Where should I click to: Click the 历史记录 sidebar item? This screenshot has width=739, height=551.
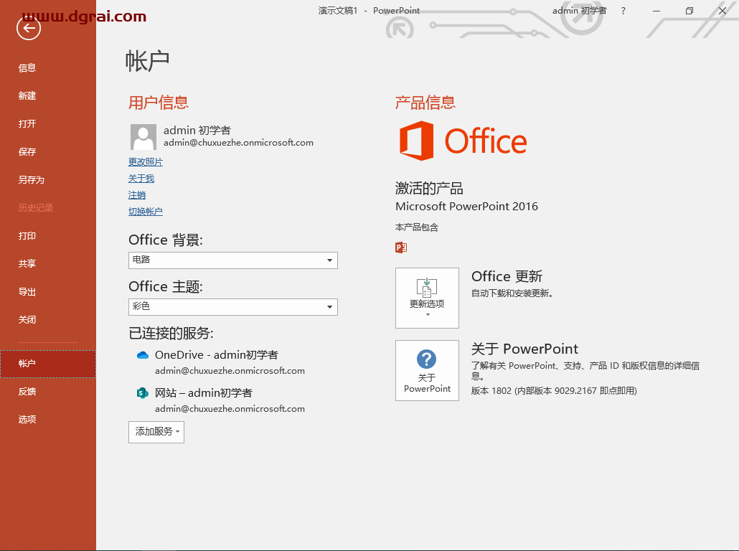click(x=36, y=208)
